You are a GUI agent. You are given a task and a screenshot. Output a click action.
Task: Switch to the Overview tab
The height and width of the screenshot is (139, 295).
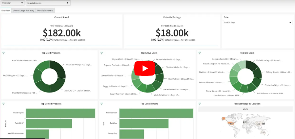click(6, 10)
